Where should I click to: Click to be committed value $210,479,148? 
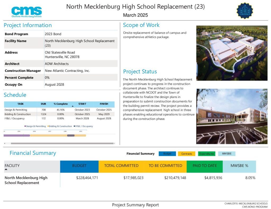point(175,178)
